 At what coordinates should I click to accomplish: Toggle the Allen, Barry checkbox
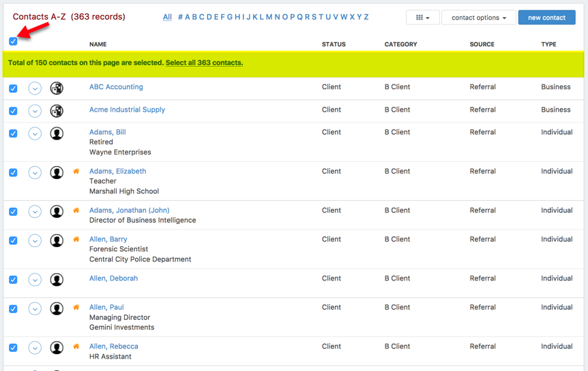tap(13, 240)
